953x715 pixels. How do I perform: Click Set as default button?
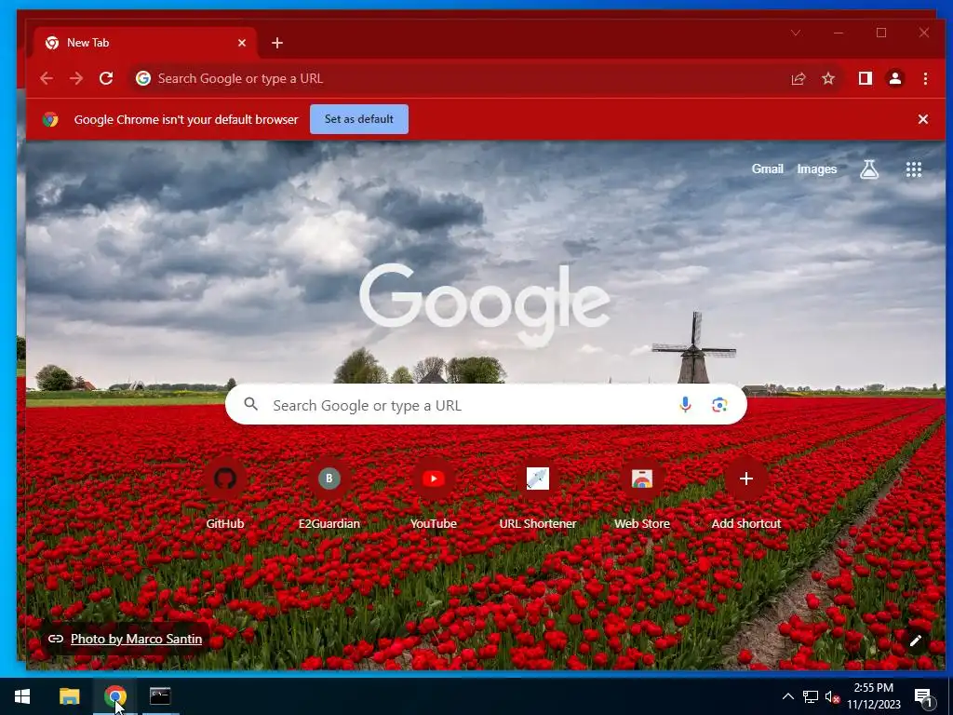(x=358, y=119)
